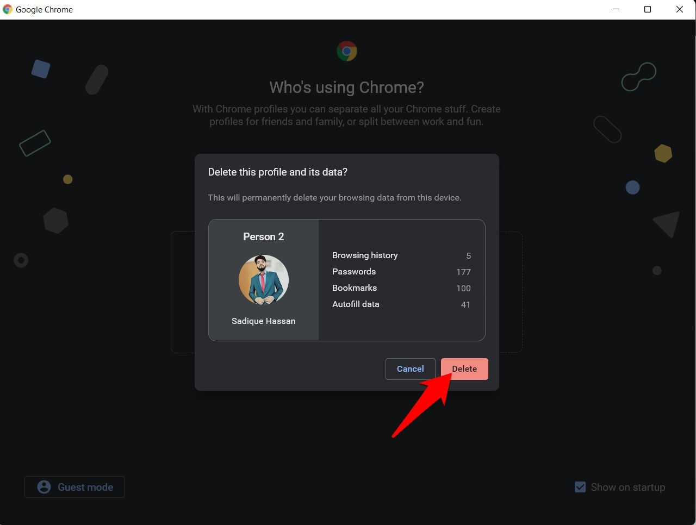Minimize the Google Chrome window
This screenshot has height=525, width=696.
coord(616,9)
